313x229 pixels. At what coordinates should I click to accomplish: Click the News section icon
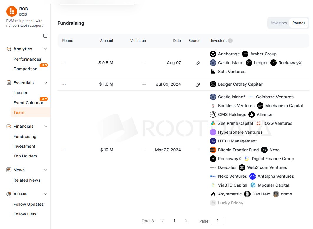tap(9, 170)
